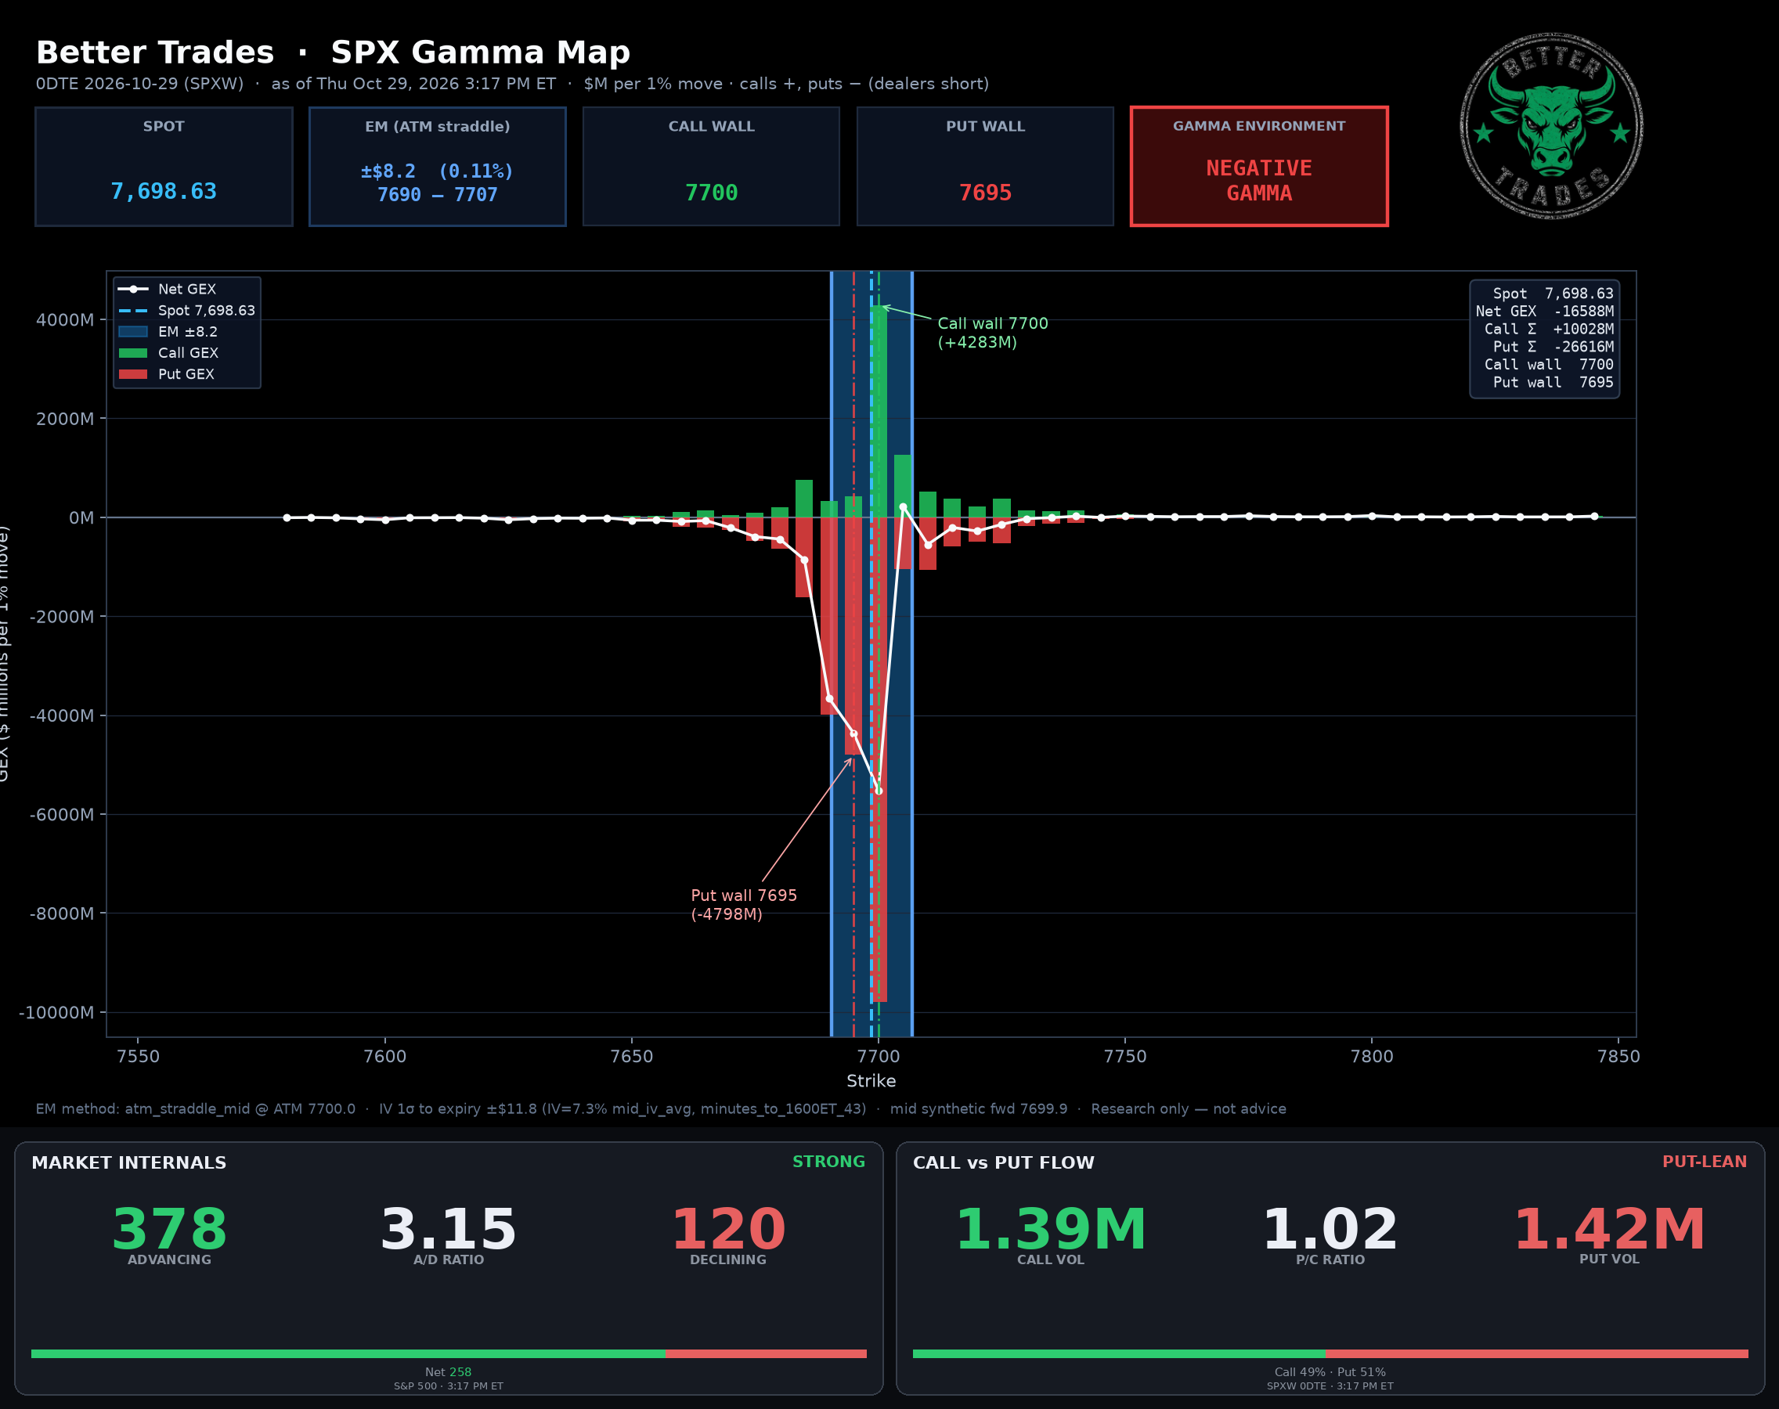Select the SPOT 7,698.63 card

point(164,166)
